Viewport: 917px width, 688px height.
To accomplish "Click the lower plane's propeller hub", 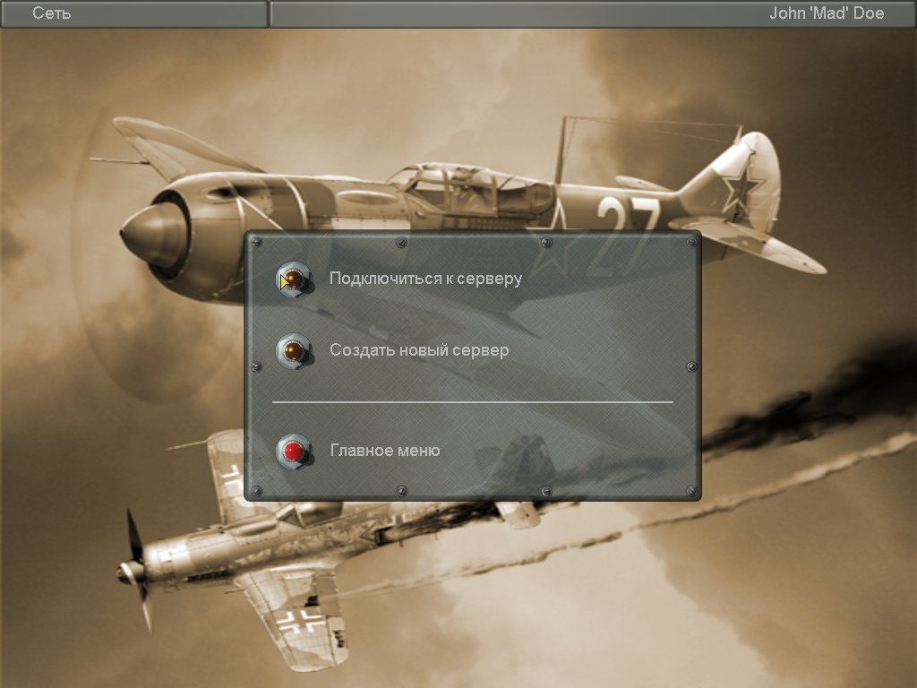I will point(130,572).
